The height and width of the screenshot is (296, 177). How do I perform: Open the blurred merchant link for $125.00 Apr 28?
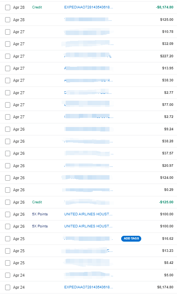pos(88,19)
